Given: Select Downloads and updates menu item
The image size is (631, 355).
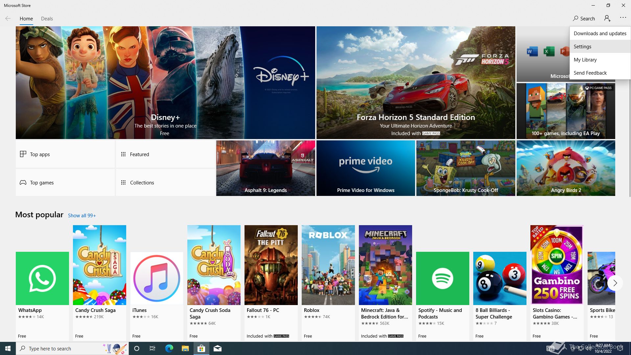Looking at the screenshot, I should pos(600,33).
